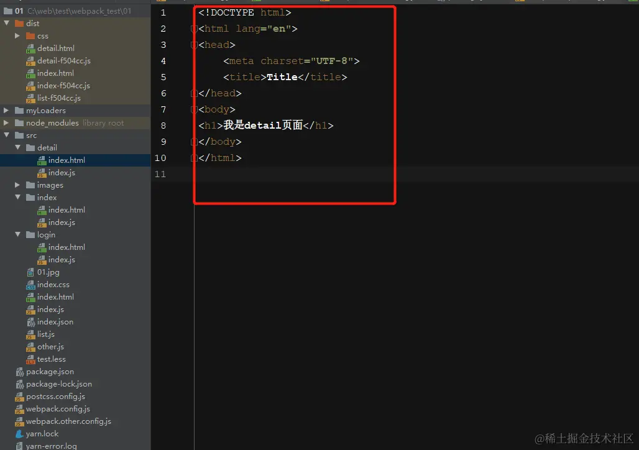Click the dist folder icon

[x=19, y=23]
